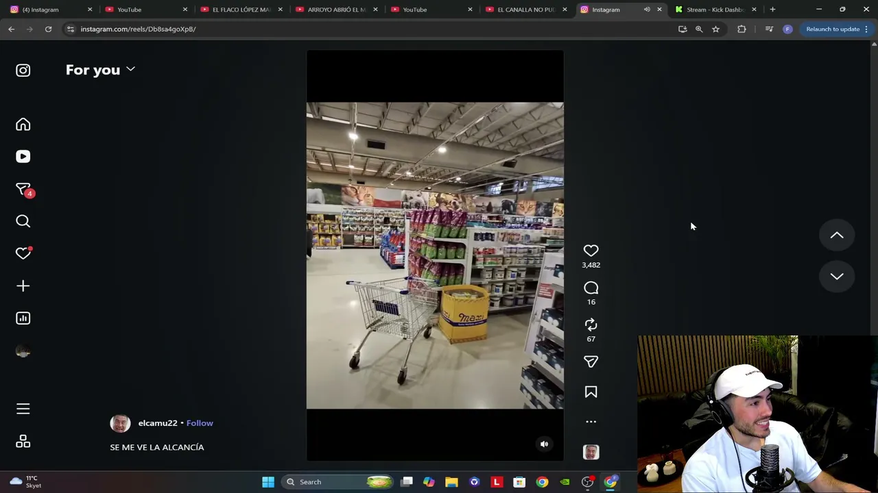Open Microsoft Store from taskbar
The image size is (878, 493).
coord(519,482)
